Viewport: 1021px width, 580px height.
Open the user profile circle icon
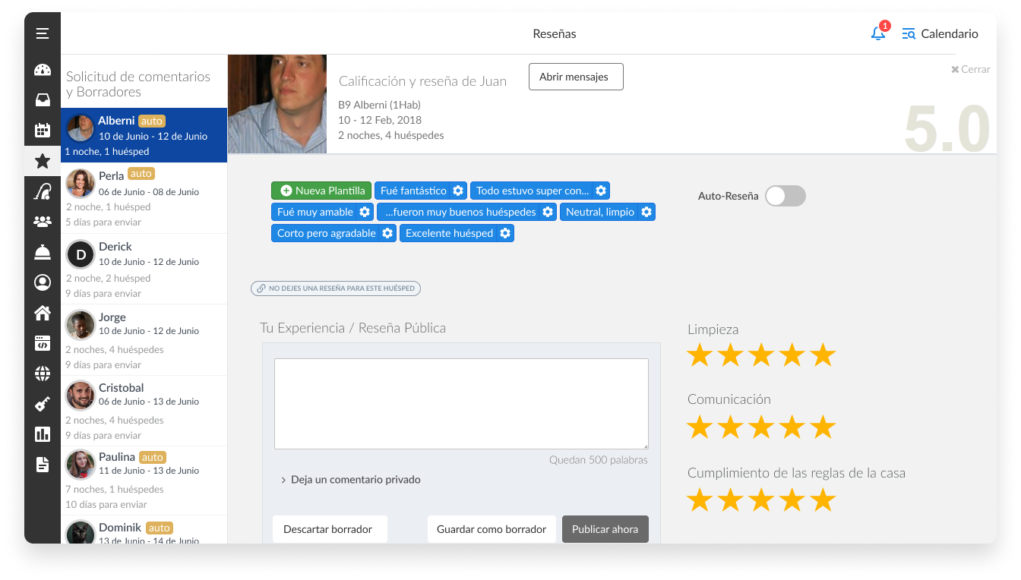point(43,282)
